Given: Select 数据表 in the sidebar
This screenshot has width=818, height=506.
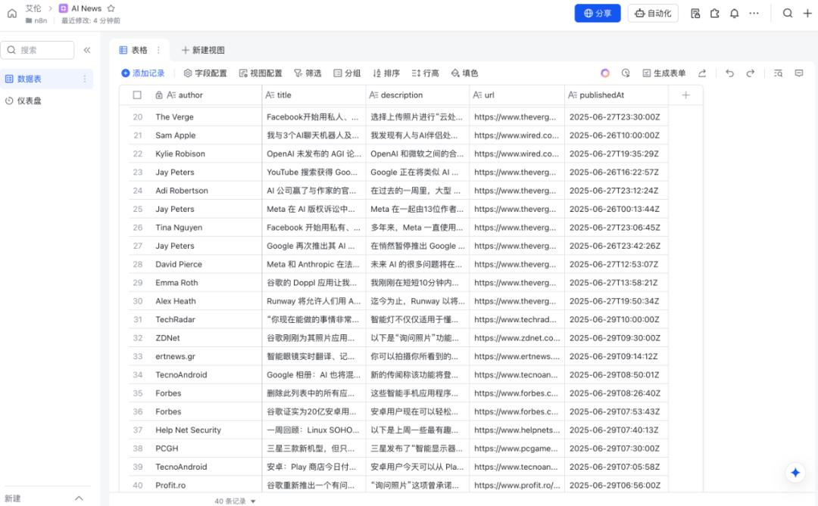Looking at the screenshot, I should point(46,79).
